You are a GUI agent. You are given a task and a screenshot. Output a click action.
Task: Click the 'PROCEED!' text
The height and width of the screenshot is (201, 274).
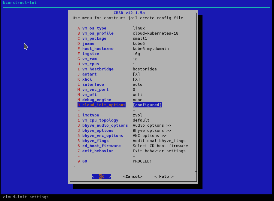point(142,161)
